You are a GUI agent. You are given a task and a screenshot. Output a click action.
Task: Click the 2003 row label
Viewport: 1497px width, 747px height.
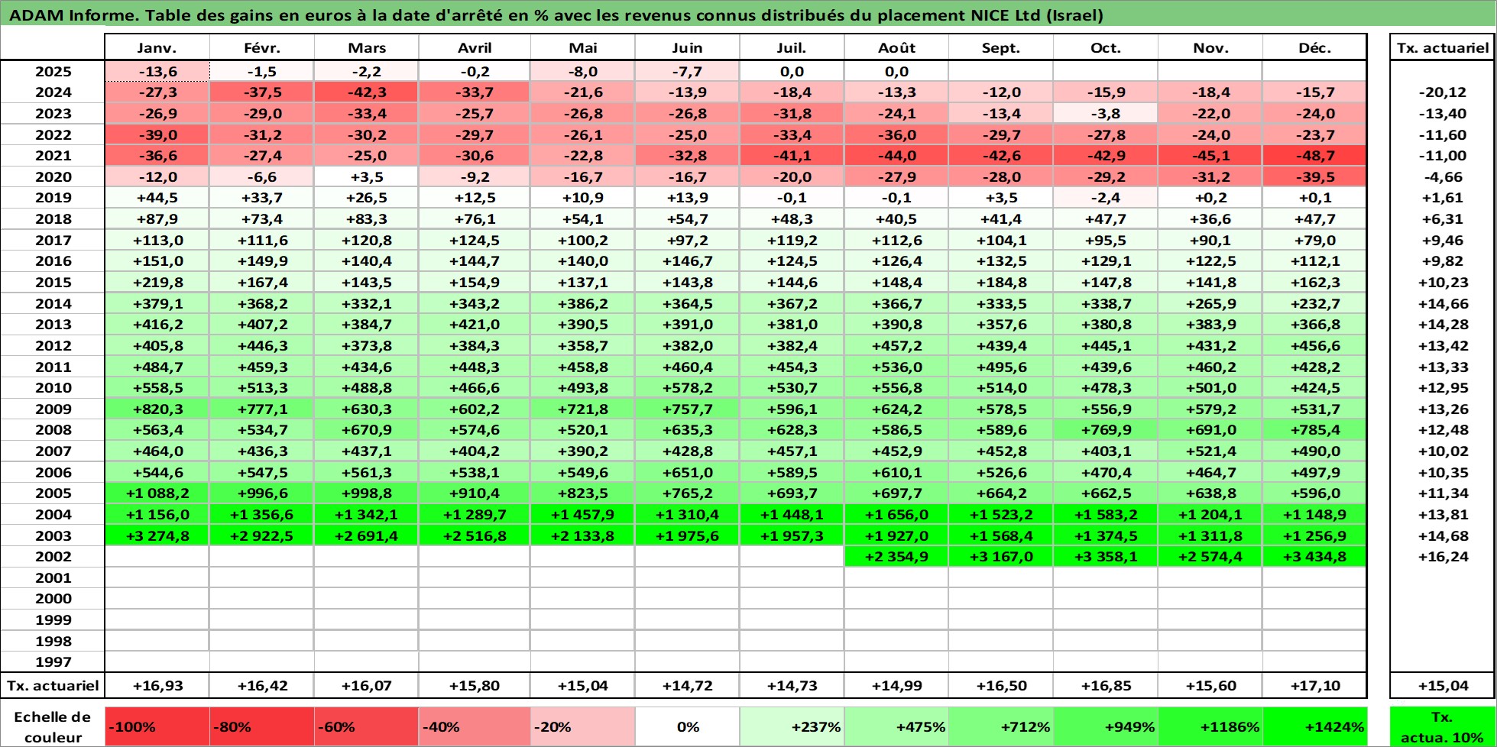coord(53,535)
